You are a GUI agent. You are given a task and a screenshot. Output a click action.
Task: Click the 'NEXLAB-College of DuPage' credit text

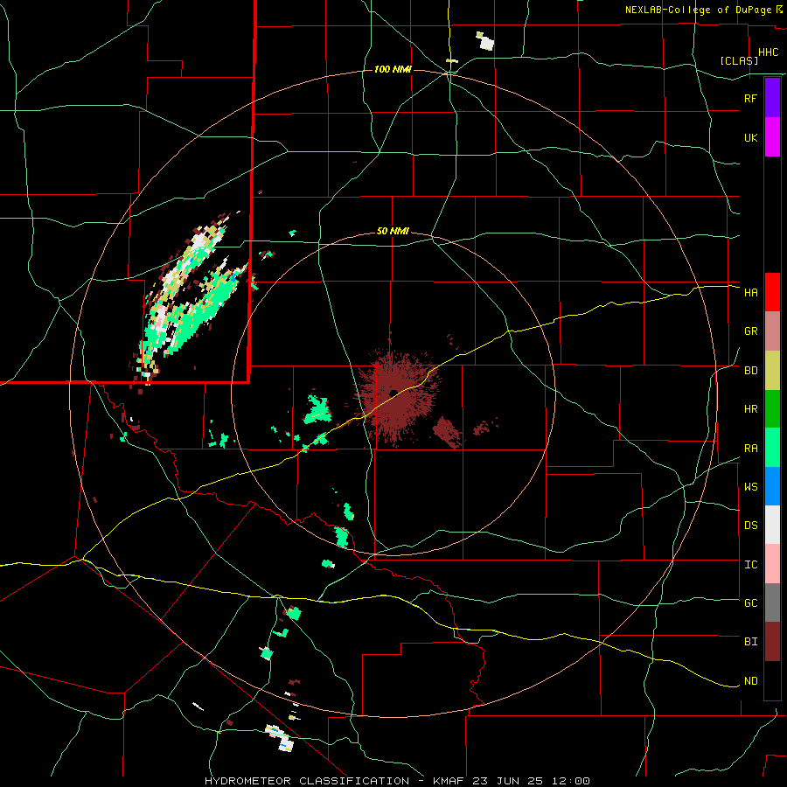click(699, 10)
